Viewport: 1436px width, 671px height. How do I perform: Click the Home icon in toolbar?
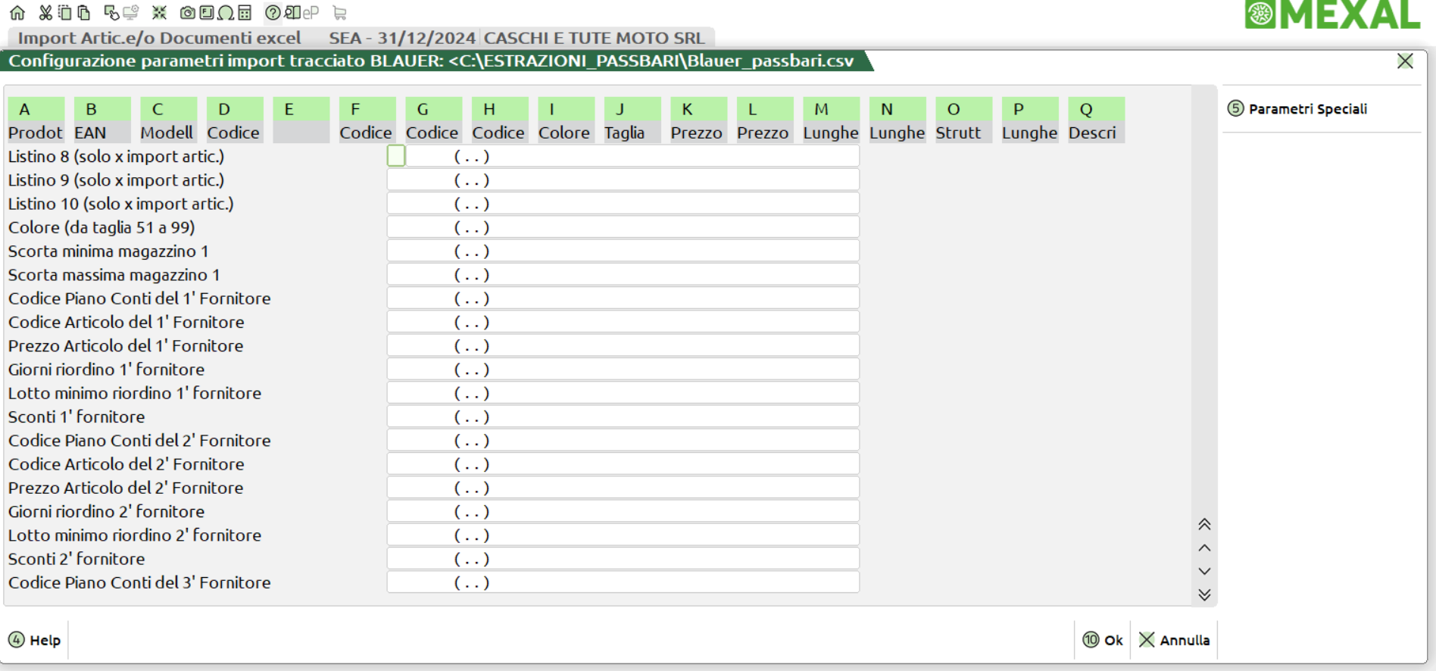point(17,13)
